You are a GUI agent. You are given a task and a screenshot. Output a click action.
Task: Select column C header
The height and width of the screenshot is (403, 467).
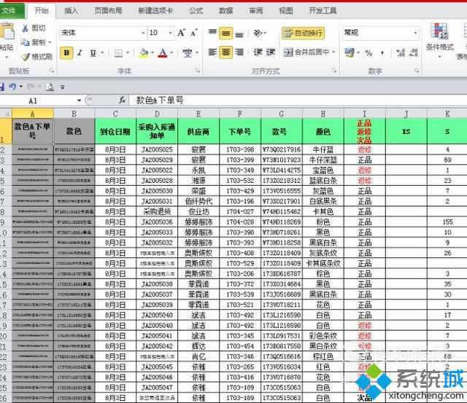click(x=115, y=114)
